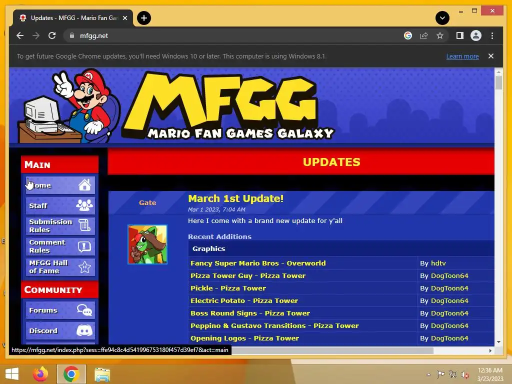Open tab search dropdown arrow
Screen dimensions: 512x384
click(442, 18)
